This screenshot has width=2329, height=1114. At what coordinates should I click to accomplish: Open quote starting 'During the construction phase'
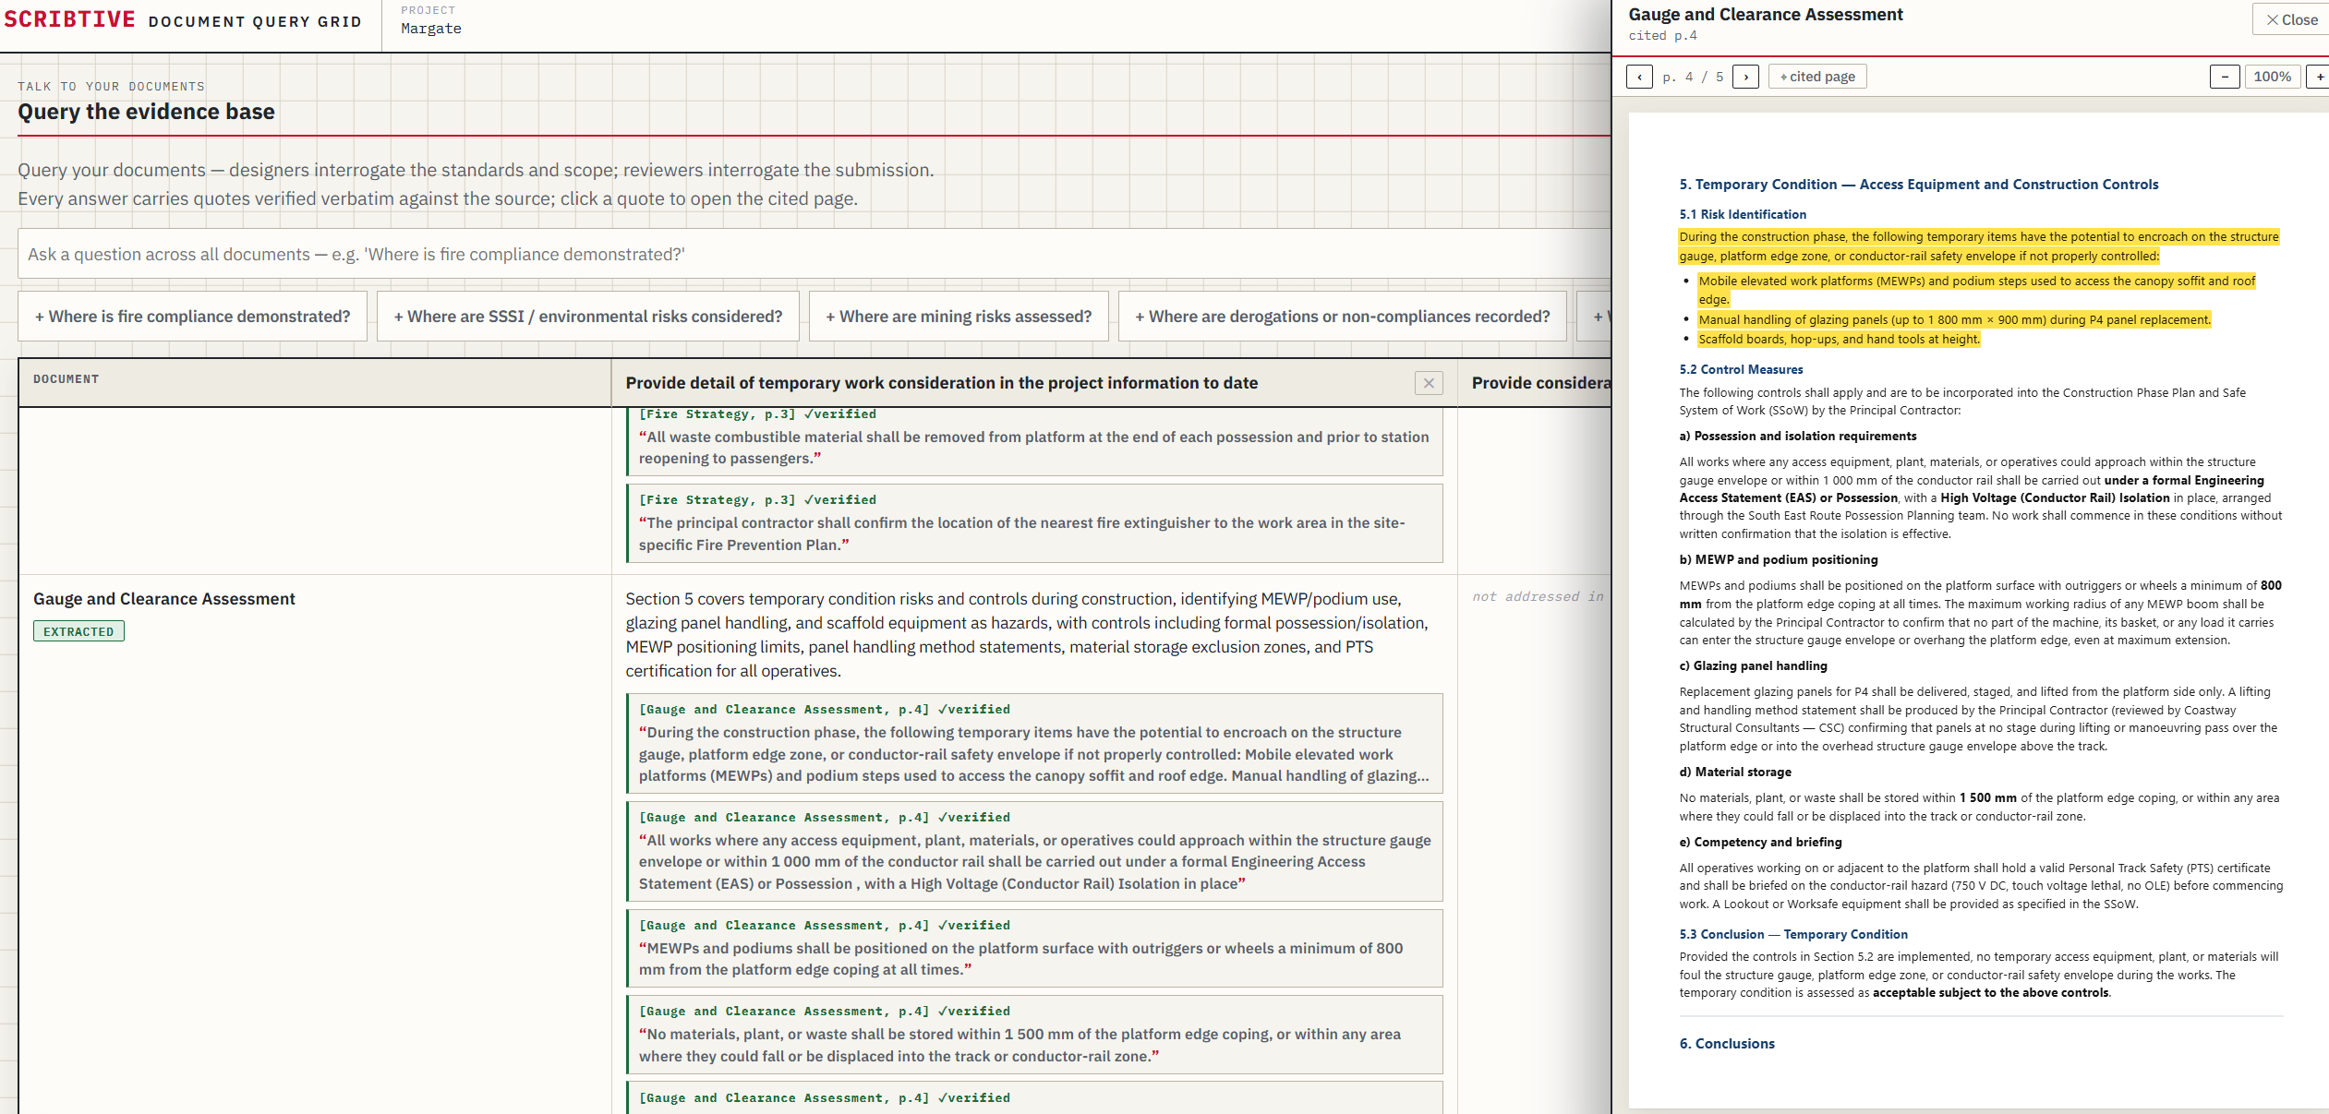tap(1034, 744)
